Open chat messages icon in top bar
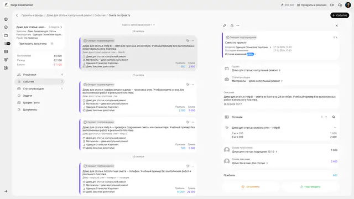Viewport: 354px width, 199px height. tap(340, 5)
